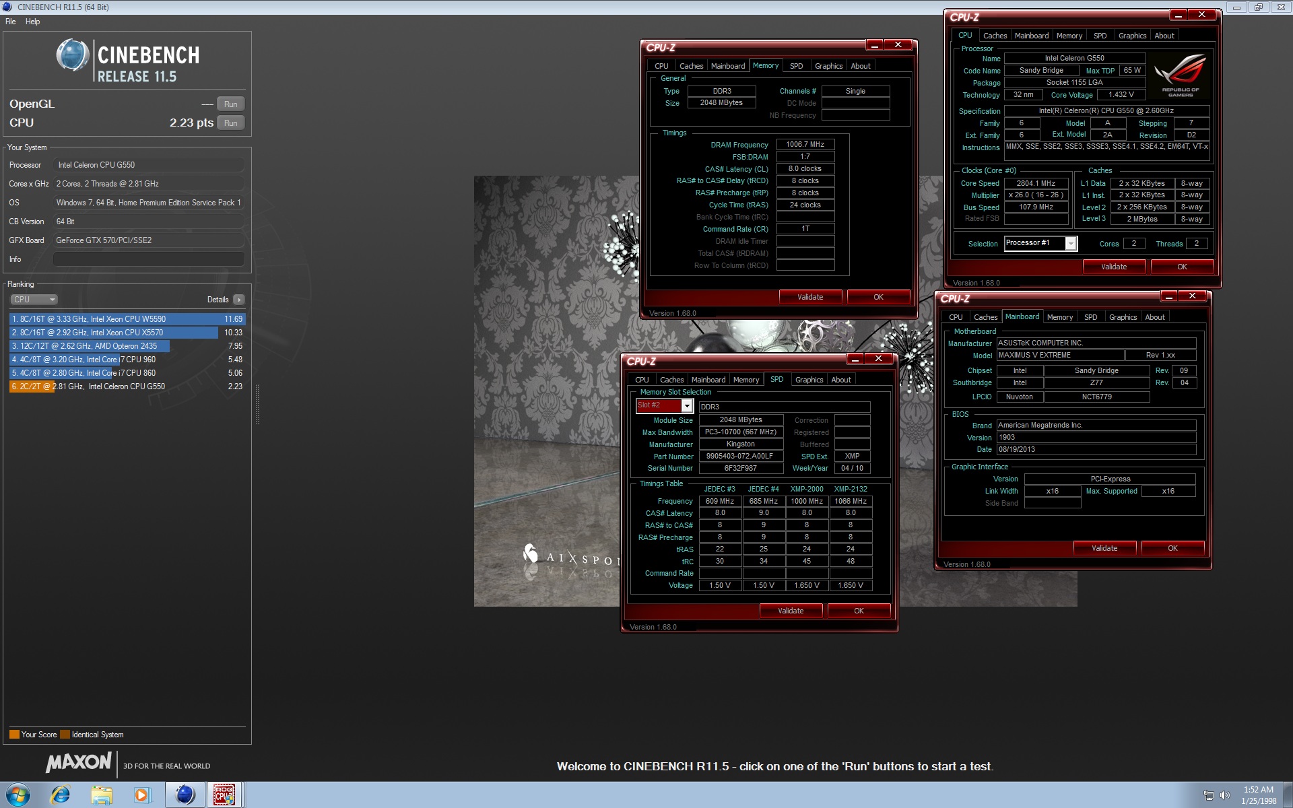
Task: Select ranking row Intel Celeron CPU G550
Action: point(127,386)
